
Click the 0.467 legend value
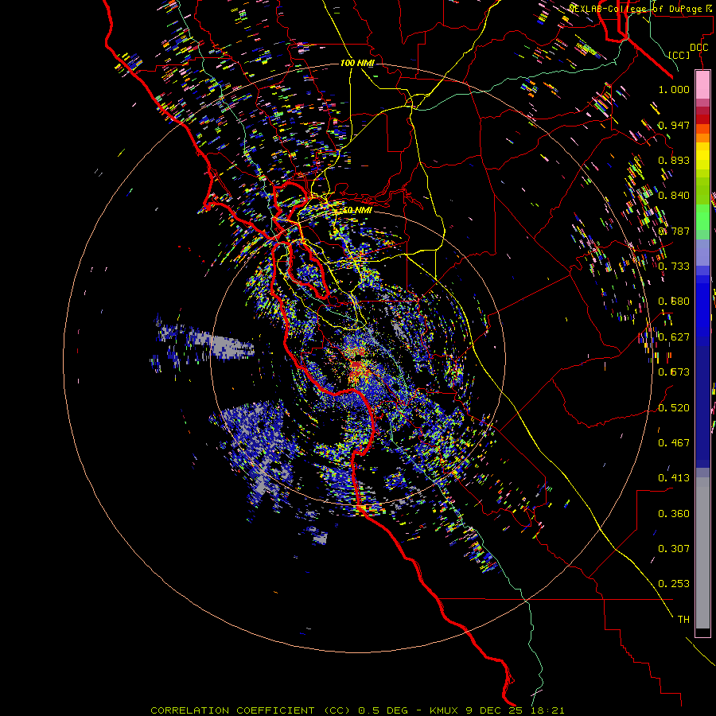coord(674,443)
